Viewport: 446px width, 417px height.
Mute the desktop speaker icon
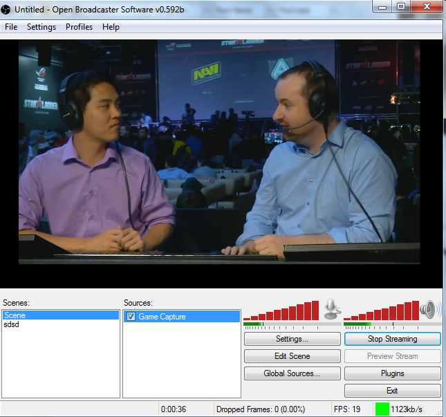tap(430, 308)
